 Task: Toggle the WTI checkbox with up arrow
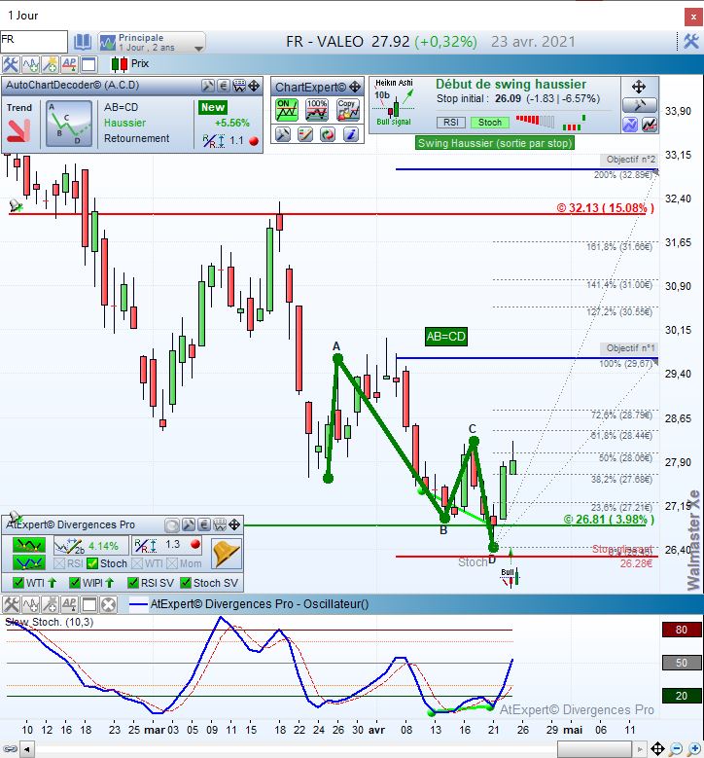coord(18,583)
